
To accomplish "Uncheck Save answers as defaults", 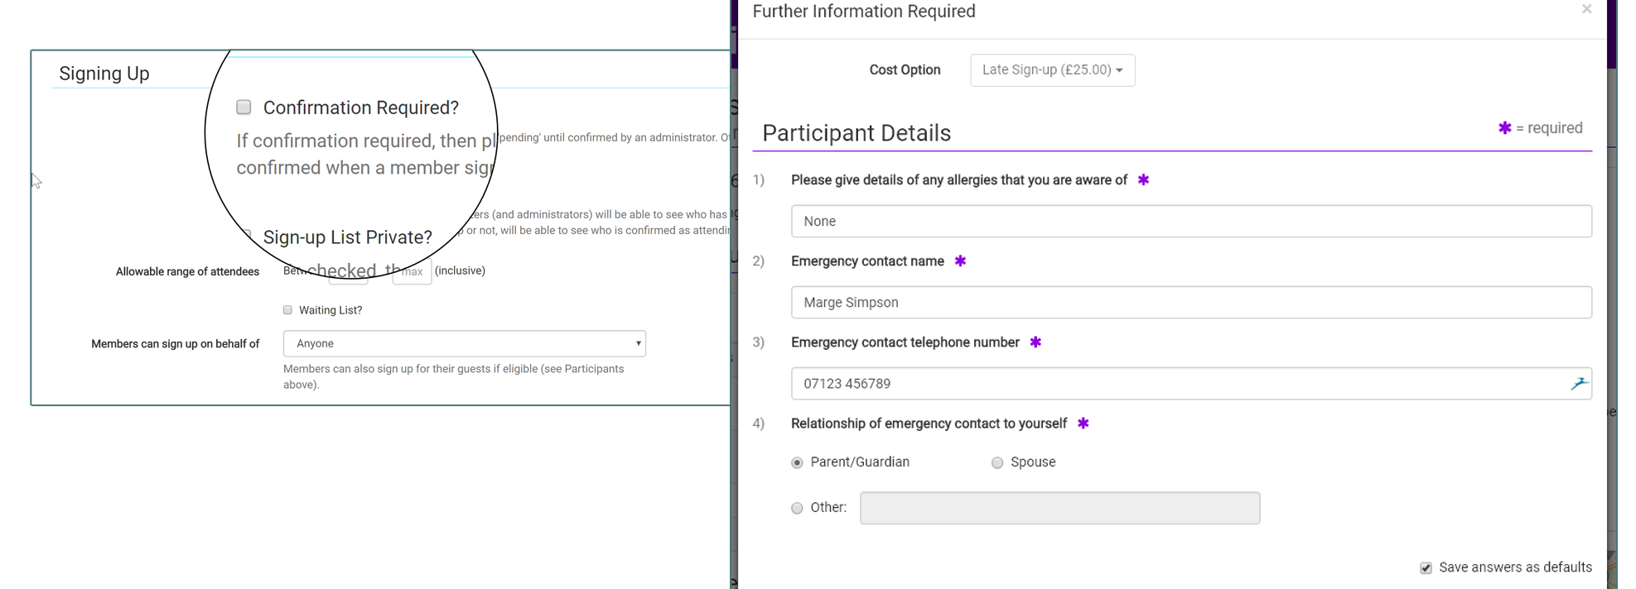I will [1426, 568].
